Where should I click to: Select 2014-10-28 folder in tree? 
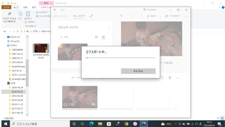pos(16,96)
